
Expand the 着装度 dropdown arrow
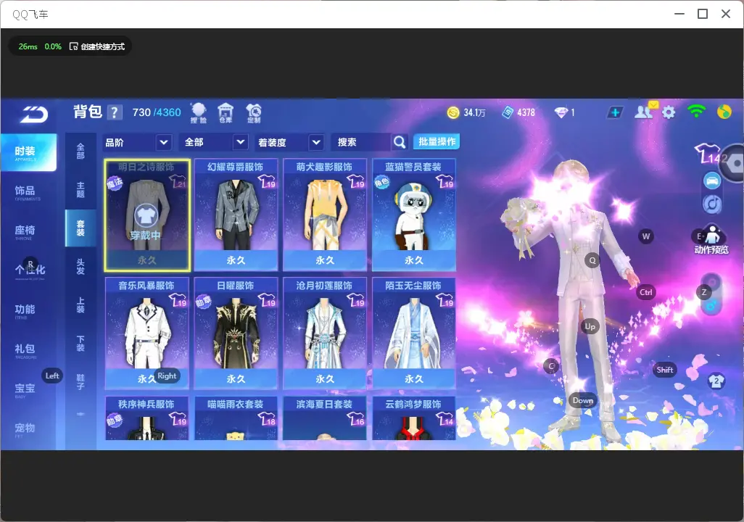pos(316,142)
